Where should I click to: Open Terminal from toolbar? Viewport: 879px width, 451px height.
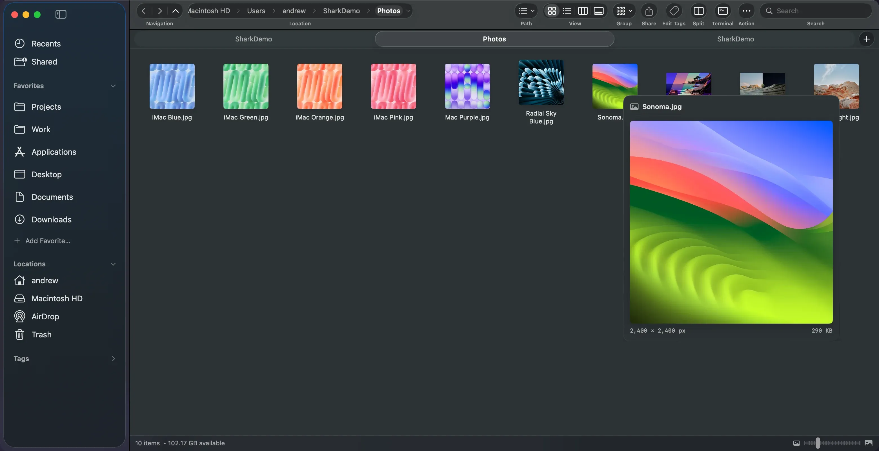(x=723, y=11)
